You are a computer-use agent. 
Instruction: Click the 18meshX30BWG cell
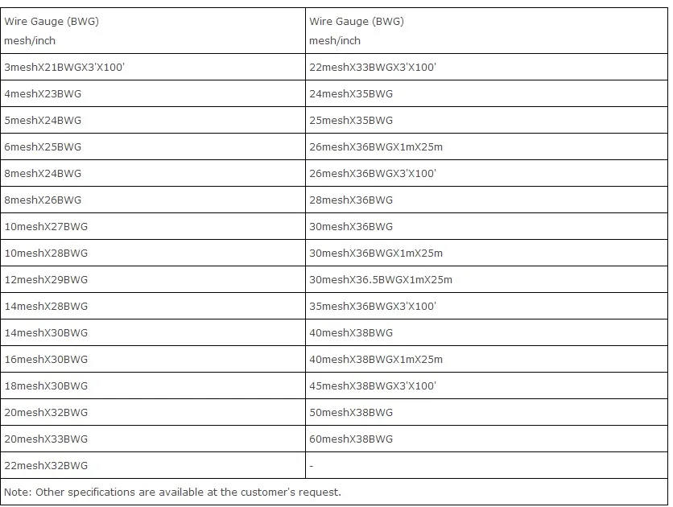point(47,386)
